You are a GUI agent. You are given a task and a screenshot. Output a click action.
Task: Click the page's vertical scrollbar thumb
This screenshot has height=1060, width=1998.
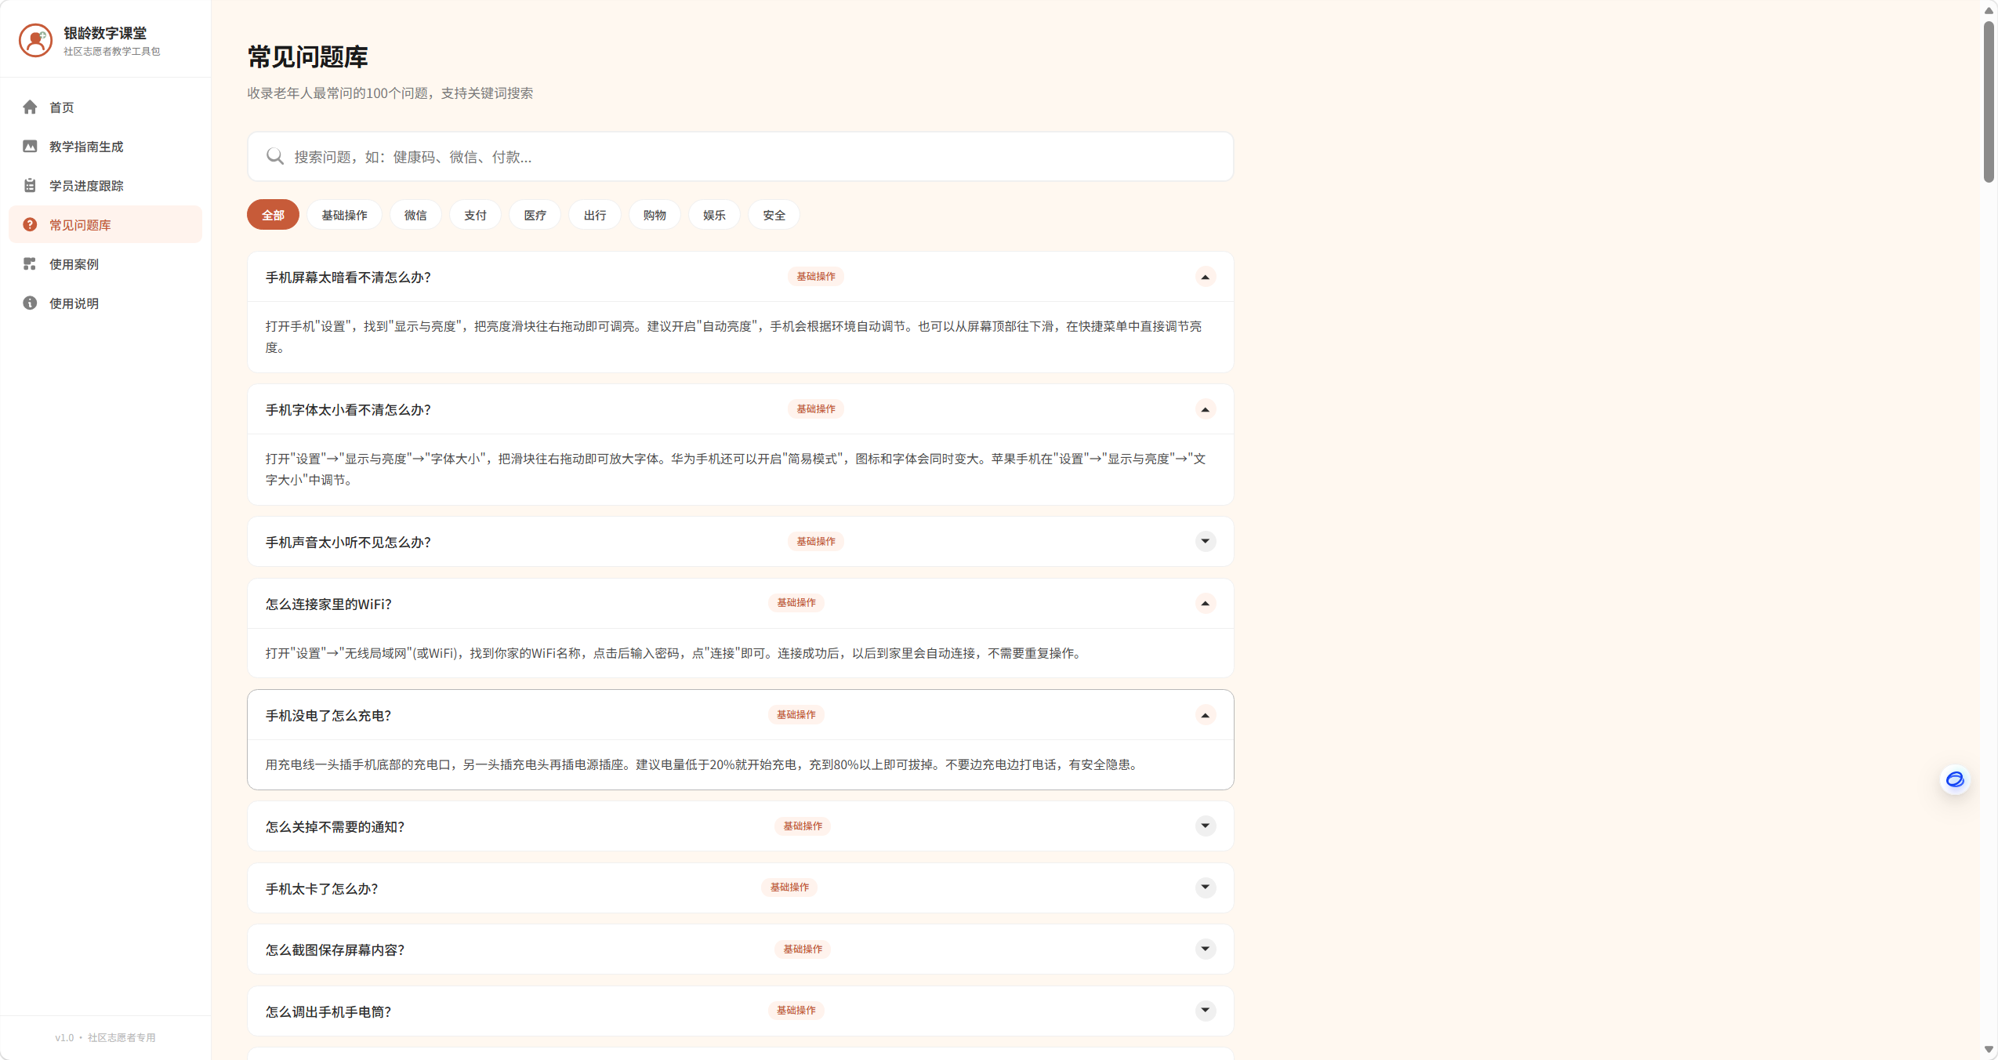click(1989, 102)
